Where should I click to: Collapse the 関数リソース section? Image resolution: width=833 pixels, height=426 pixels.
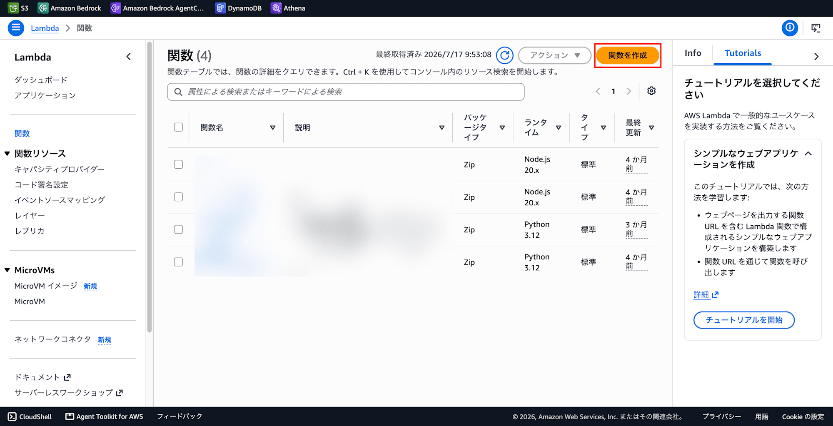(7, 154)
